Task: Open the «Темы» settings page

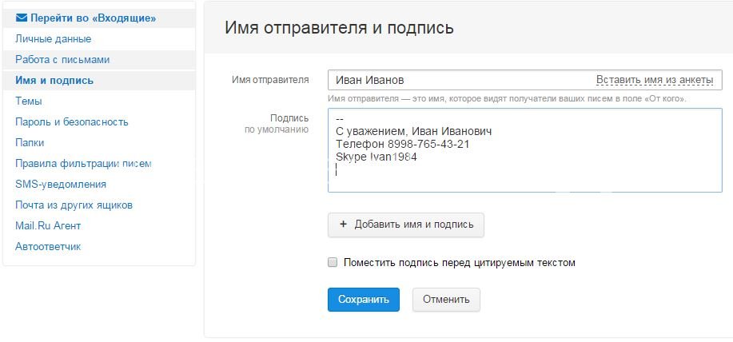Action: tap(29, 101)
